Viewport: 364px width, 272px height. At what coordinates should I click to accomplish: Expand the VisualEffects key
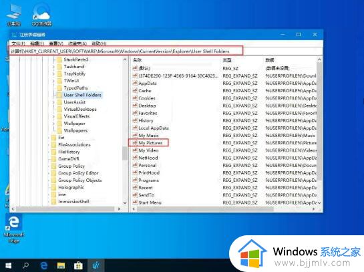click(x=53, y=116)
